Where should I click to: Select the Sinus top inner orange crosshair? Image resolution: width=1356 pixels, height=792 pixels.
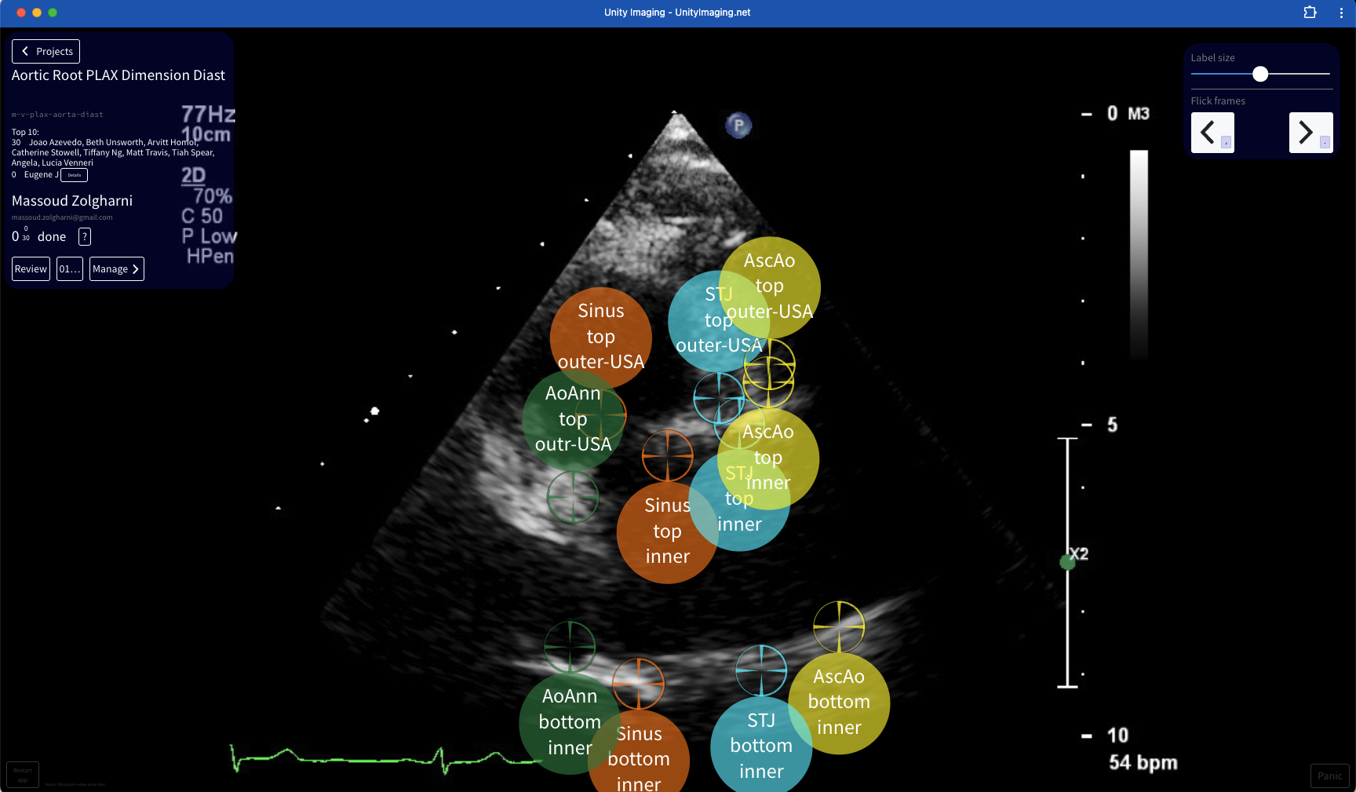click(668, 455)
